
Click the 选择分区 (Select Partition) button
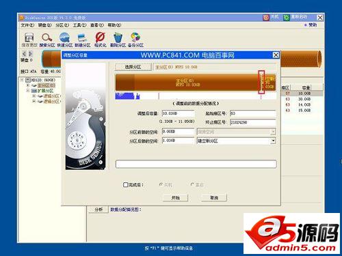tap(133, 67)
